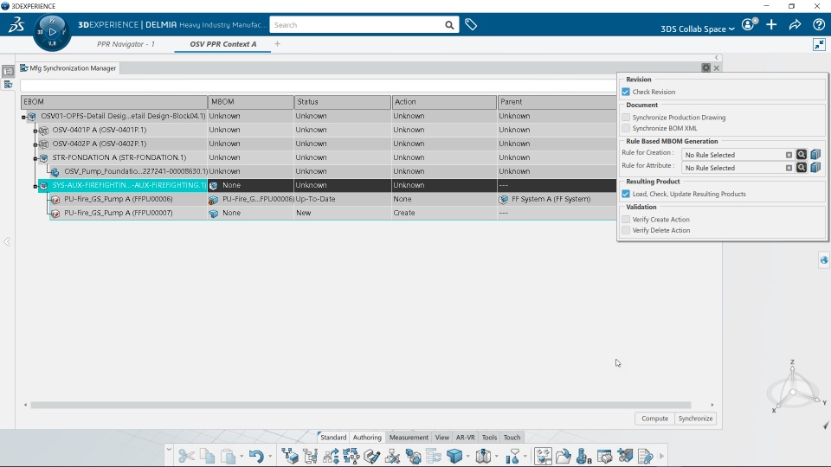Open the AR-VR toolbar tab
Screen dimensions: 831x467
point(466,438)
